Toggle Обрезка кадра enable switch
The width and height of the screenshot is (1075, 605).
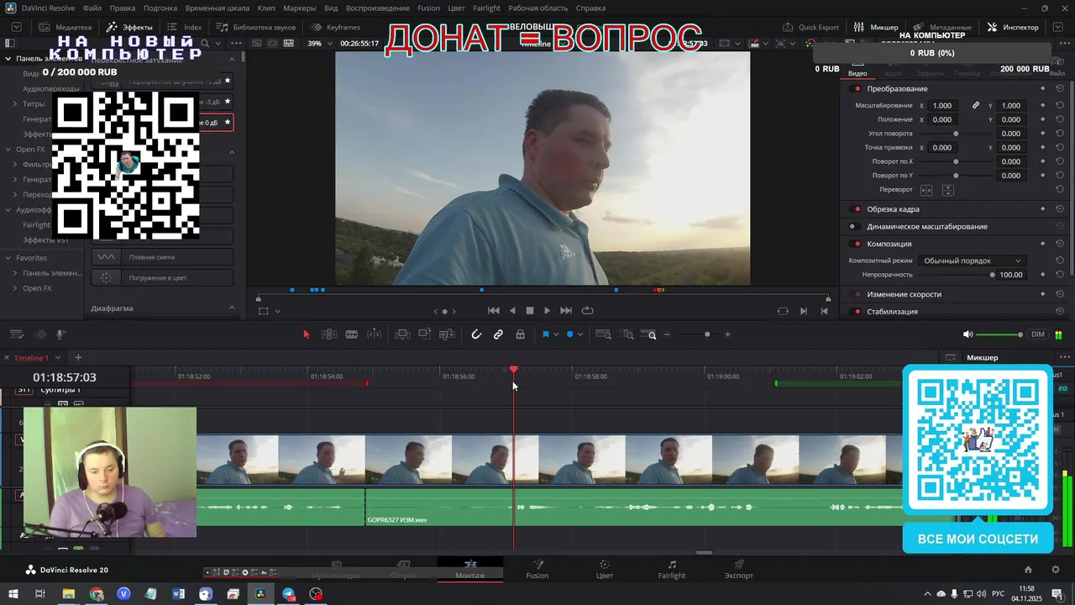857,208
